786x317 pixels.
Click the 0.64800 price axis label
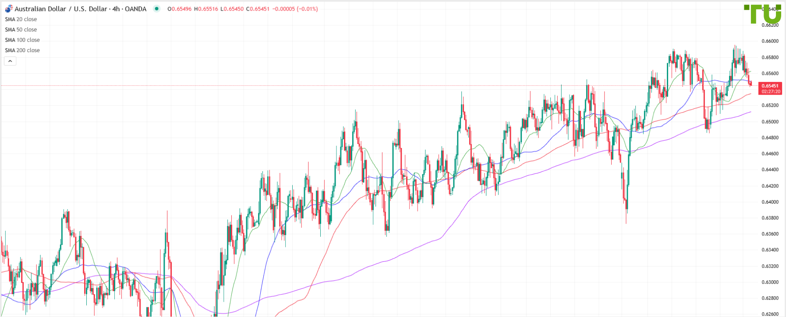pyautogui.click(x=770, y=137)
